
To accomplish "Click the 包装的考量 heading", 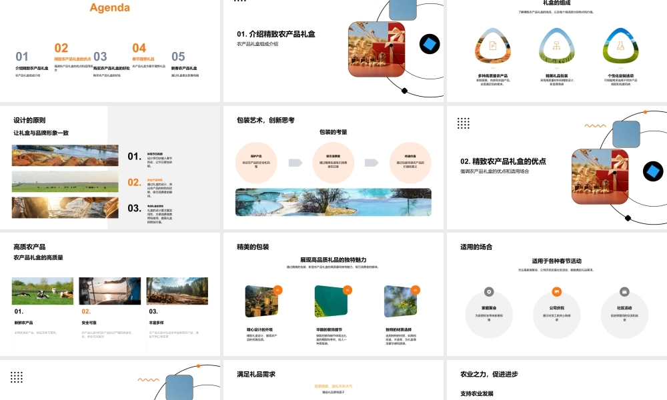I will [x=333, y=132].
